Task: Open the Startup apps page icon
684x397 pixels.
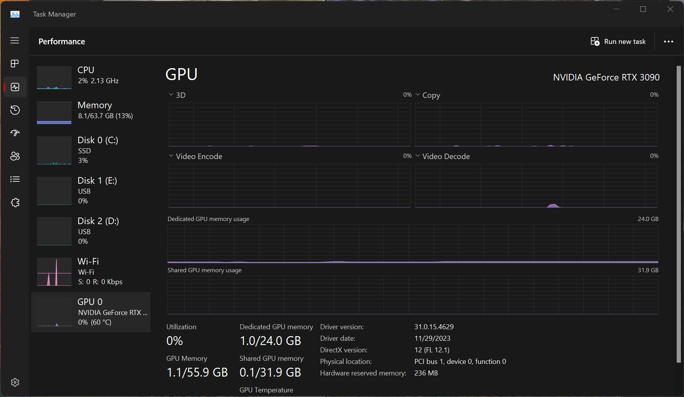Action: click(x=15, y=133)
